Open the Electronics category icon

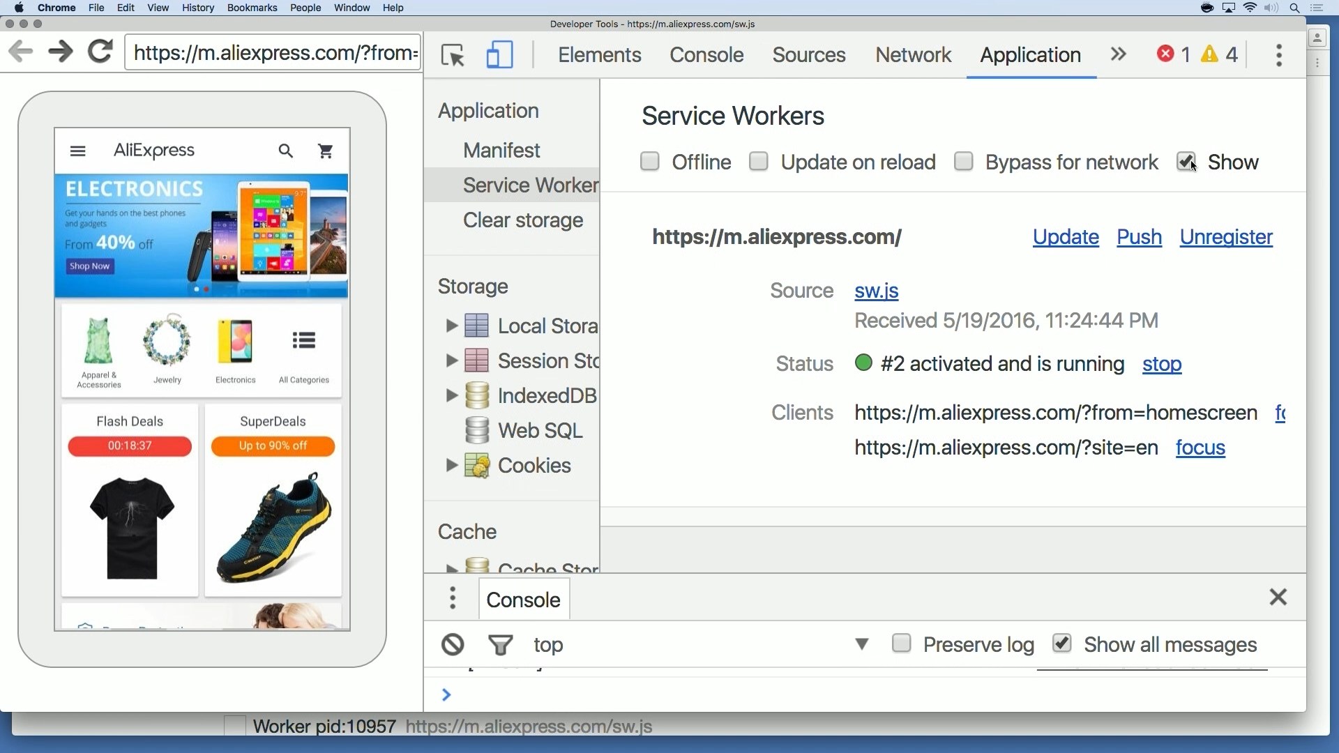coord(235,342)
